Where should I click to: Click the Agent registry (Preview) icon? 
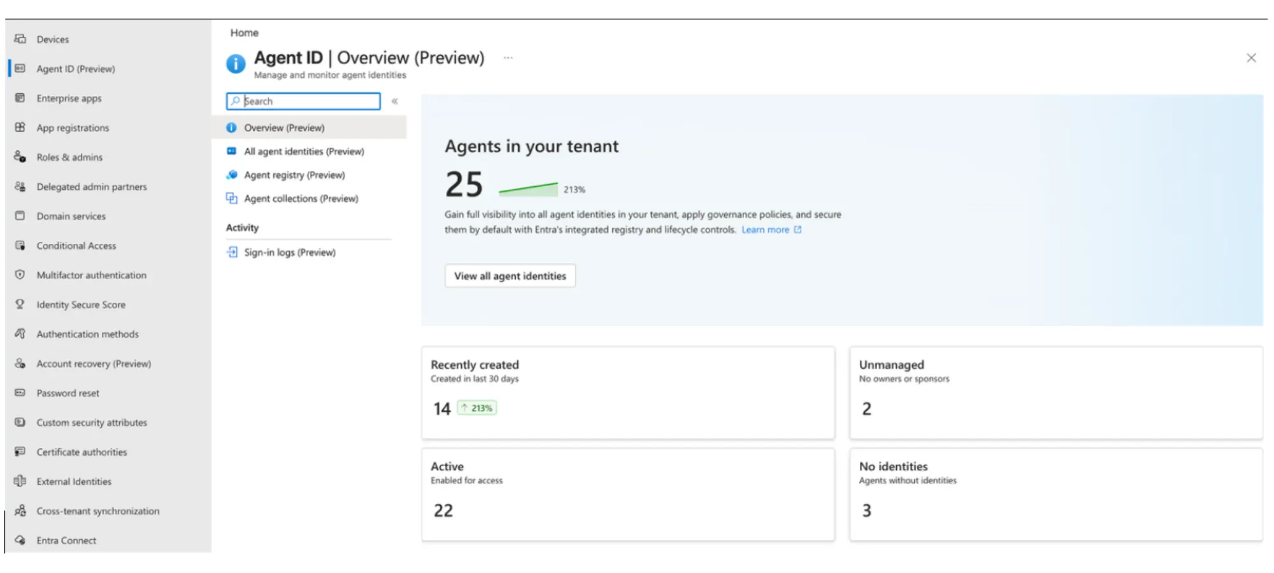tap(232, 174)
